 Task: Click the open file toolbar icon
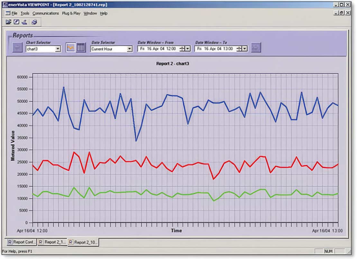click(9, 22)
